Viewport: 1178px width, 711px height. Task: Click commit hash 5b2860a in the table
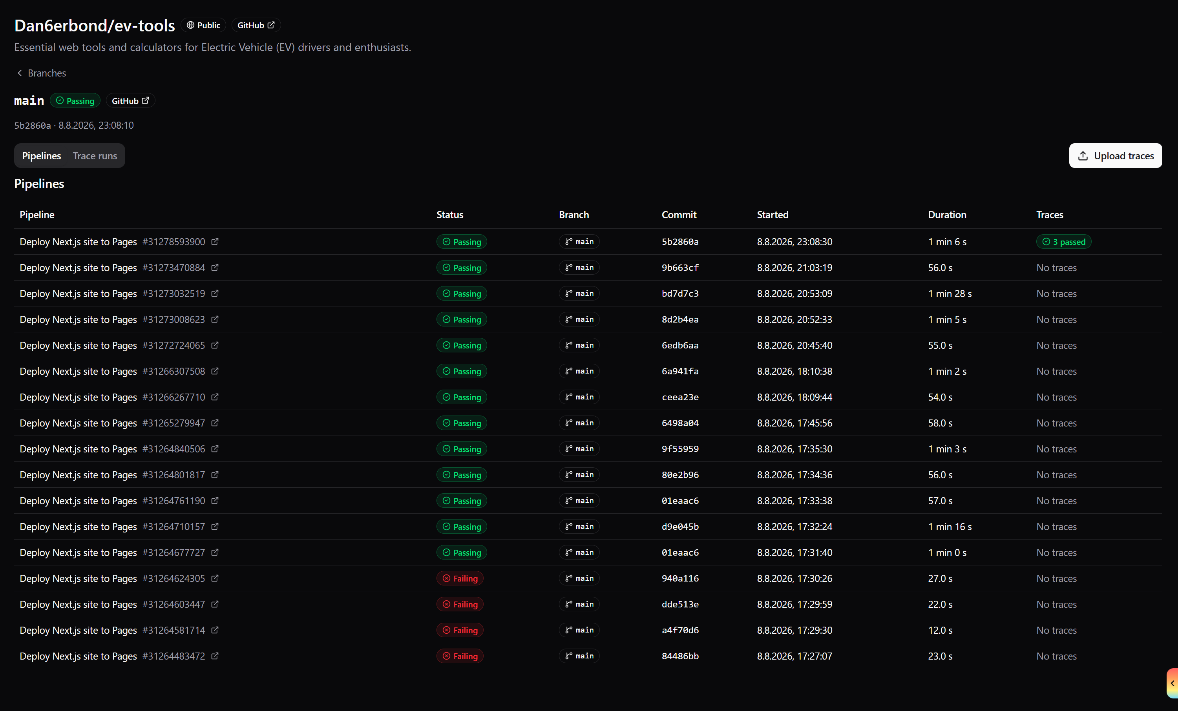[680, 242]
